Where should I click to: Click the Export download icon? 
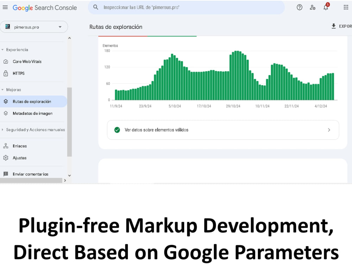click(334, 26)
